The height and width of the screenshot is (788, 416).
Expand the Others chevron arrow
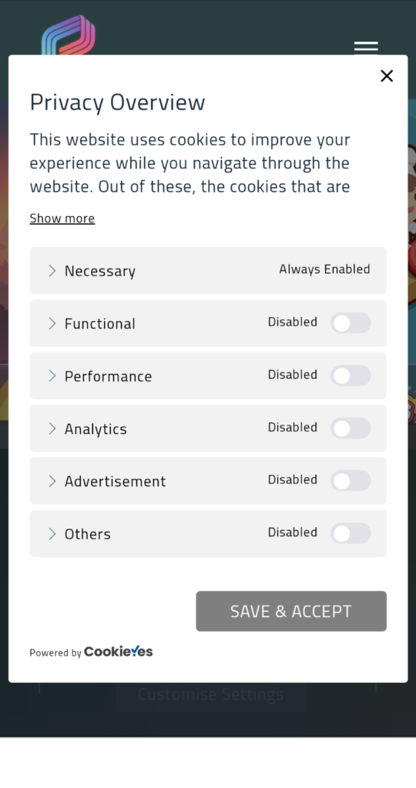(x=52, y=534)
